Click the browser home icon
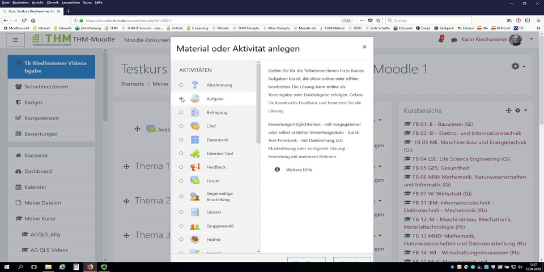 pyautogui.click(x=33, y=20)
